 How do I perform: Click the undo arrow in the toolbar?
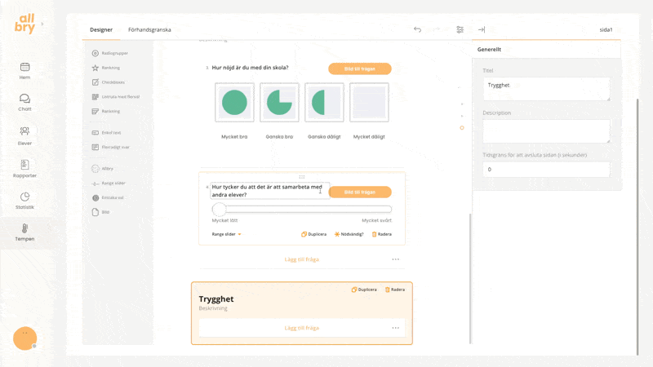pyautogui.click(x=417, y=29)
